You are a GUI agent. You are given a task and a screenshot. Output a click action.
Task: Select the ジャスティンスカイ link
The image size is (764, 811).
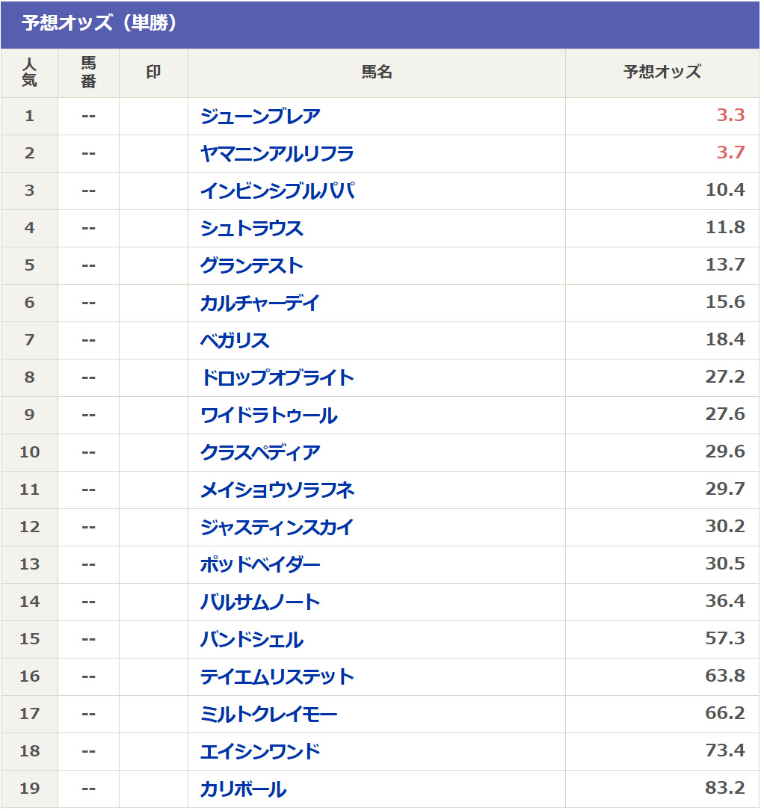[x=277, y=527]
